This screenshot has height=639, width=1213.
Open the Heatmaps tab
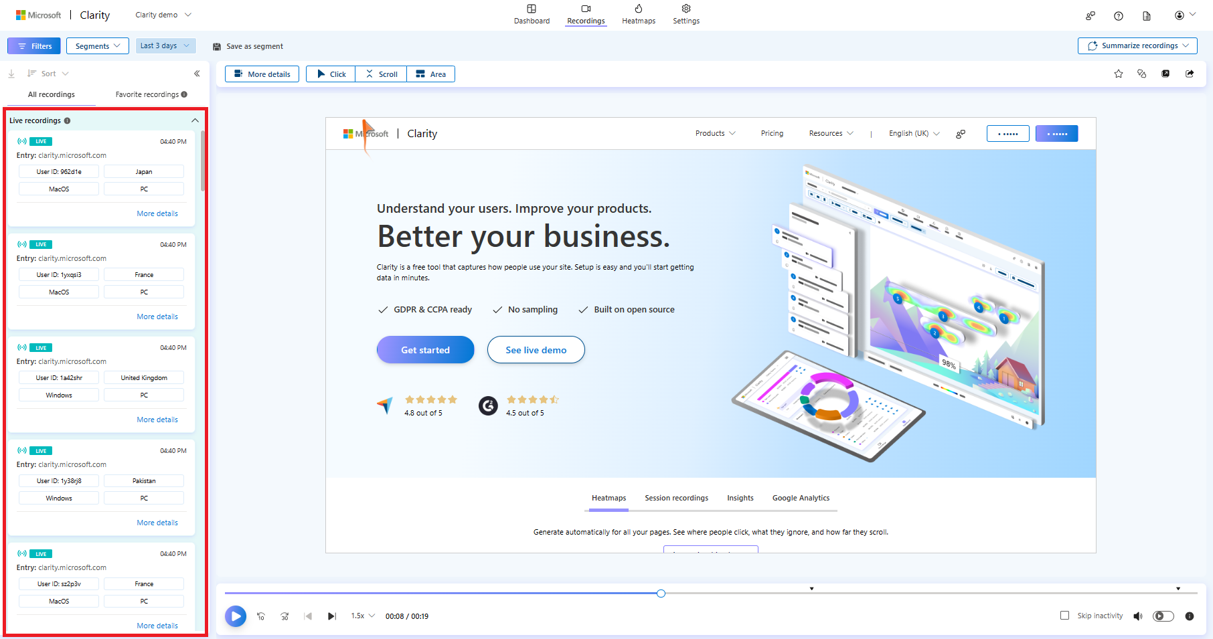639,14
